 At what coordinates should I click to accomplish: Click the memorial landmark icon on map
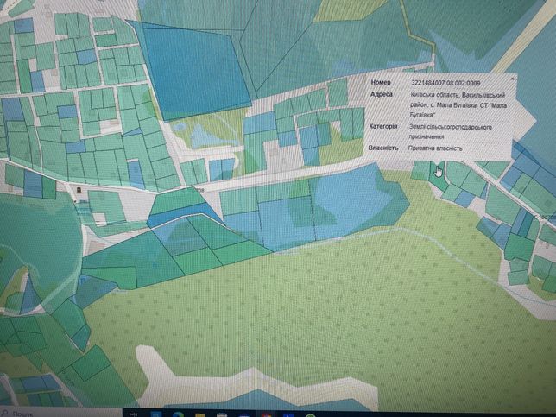tap(79, 191)
